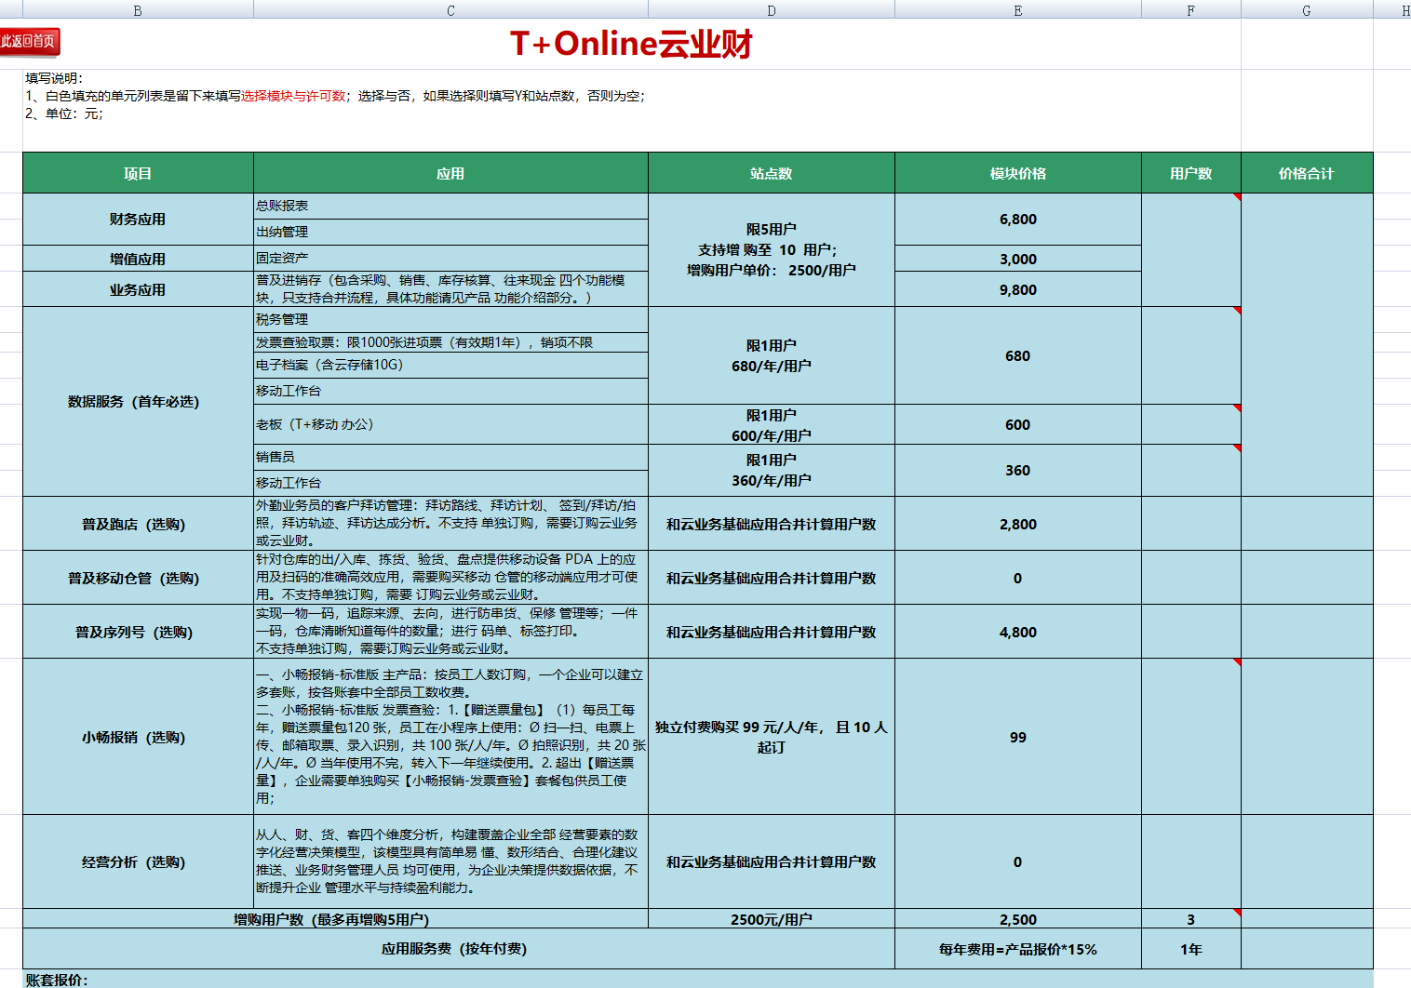This screenshot has width=1411, height=988.
Task: Select the 680/年/用户 site cell
Action: point(772,355)
